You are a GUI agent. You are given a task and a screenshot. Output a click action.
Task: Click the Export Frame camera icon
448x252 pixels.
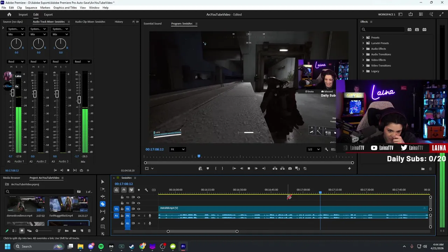coord(290,168)
